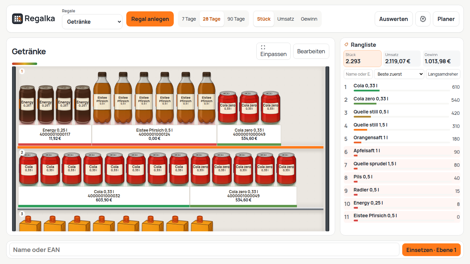Select the Umsatz summary card in Rangliste
470x264 pixels.
coord(402,58)
